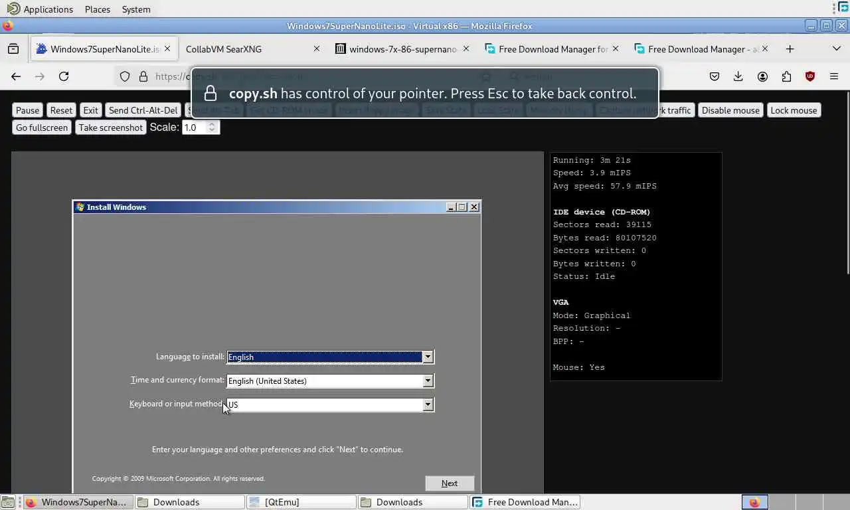Click Go fullscreen button
The width and height of the screenshot is (850, 510).
[x=42, y=127]
